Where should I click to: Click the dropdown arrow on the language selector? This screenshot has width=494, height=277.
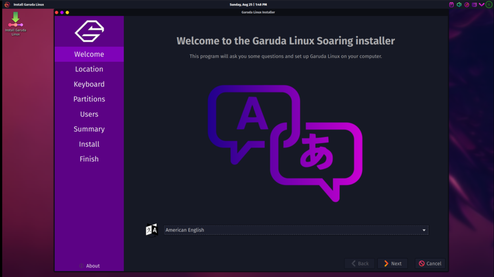coord(424,230)
